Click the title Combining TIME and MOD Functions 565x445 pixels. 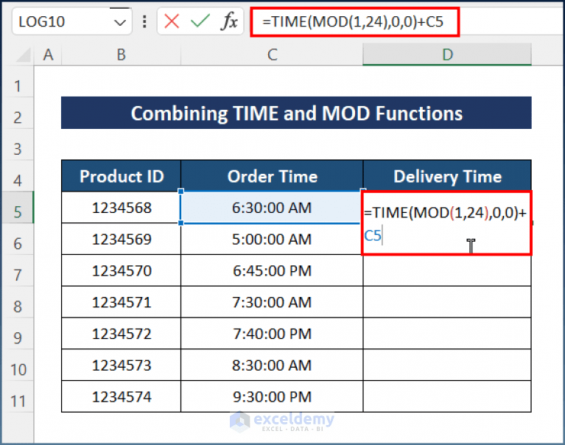(296, 113)
